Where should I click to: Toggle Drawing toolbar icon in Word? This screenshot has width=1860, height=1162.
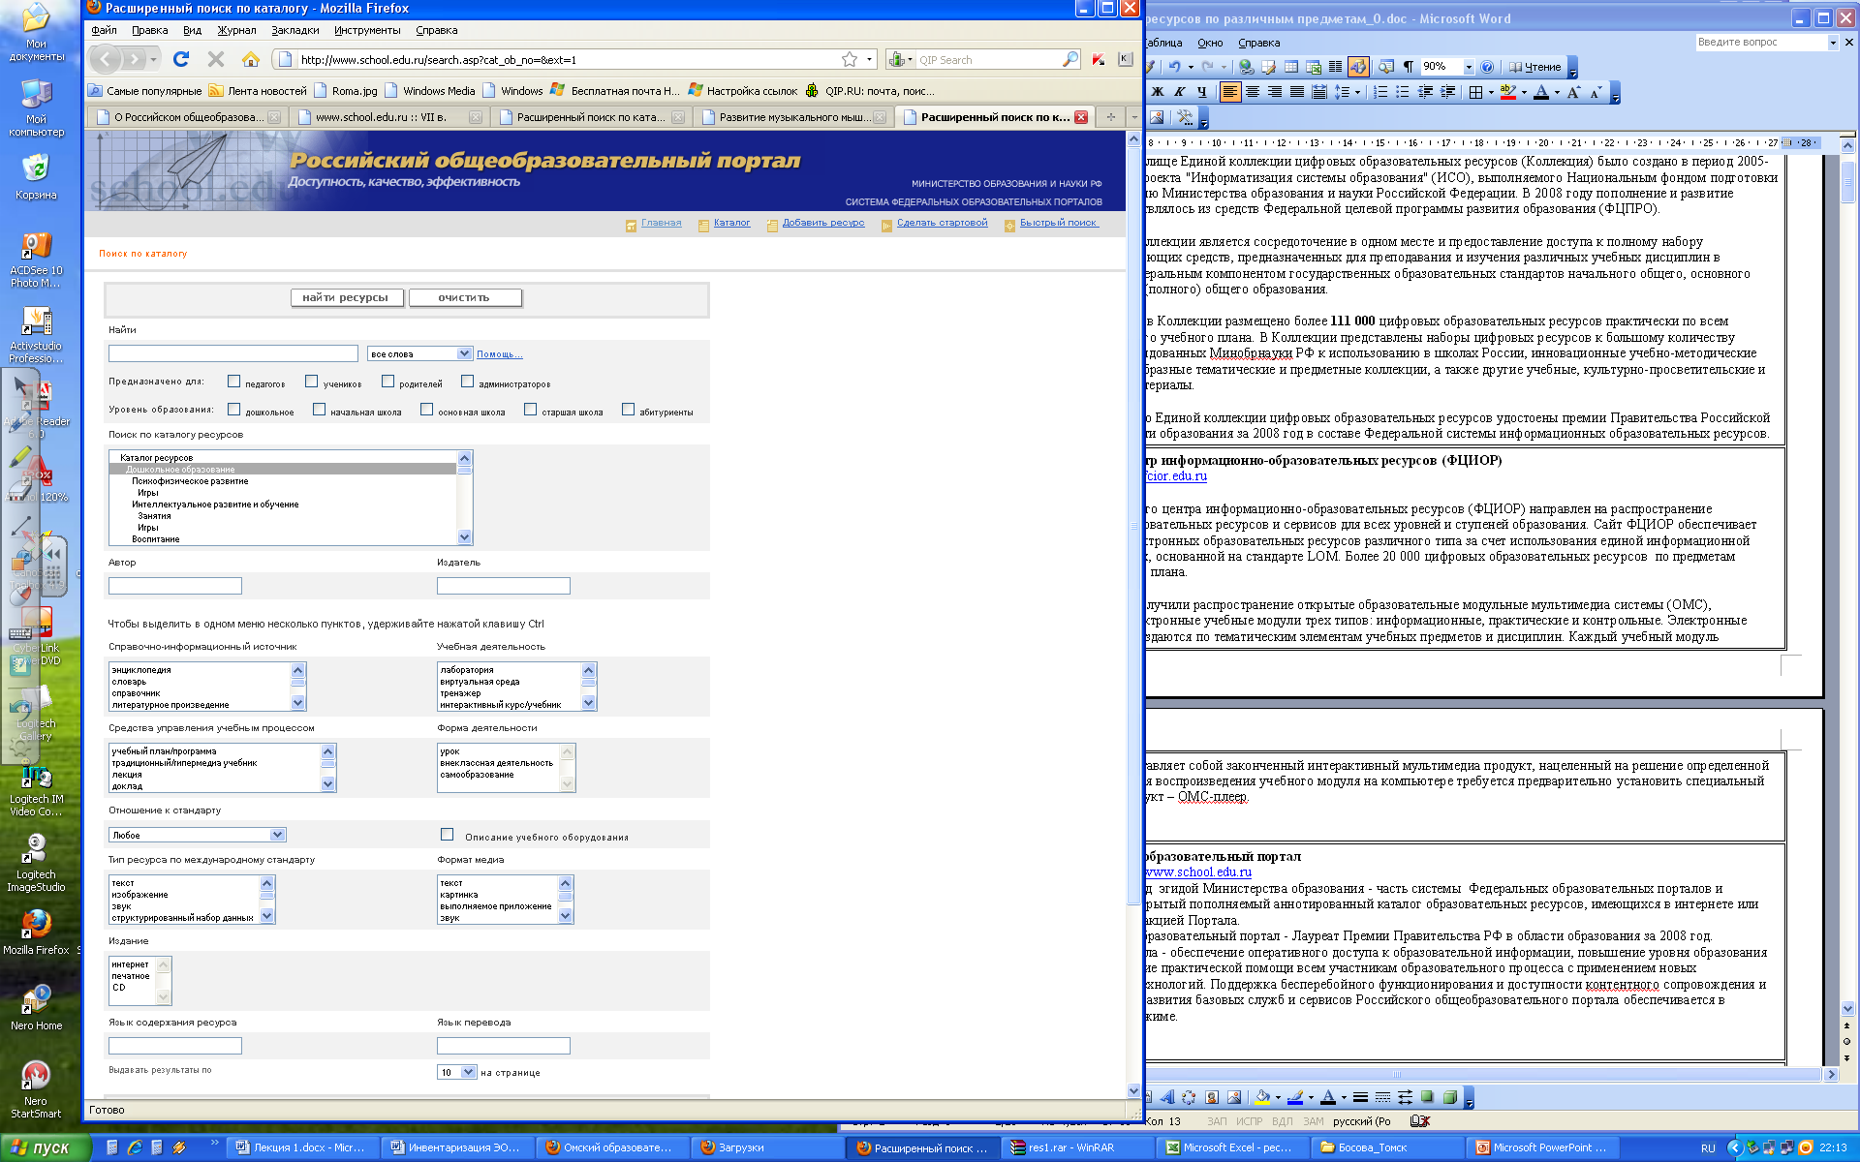pyautogui.click(x=1358, y=67)
